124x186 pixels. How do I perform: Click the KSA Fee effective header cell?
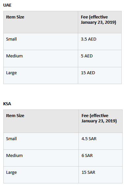(x=101, y=121)
